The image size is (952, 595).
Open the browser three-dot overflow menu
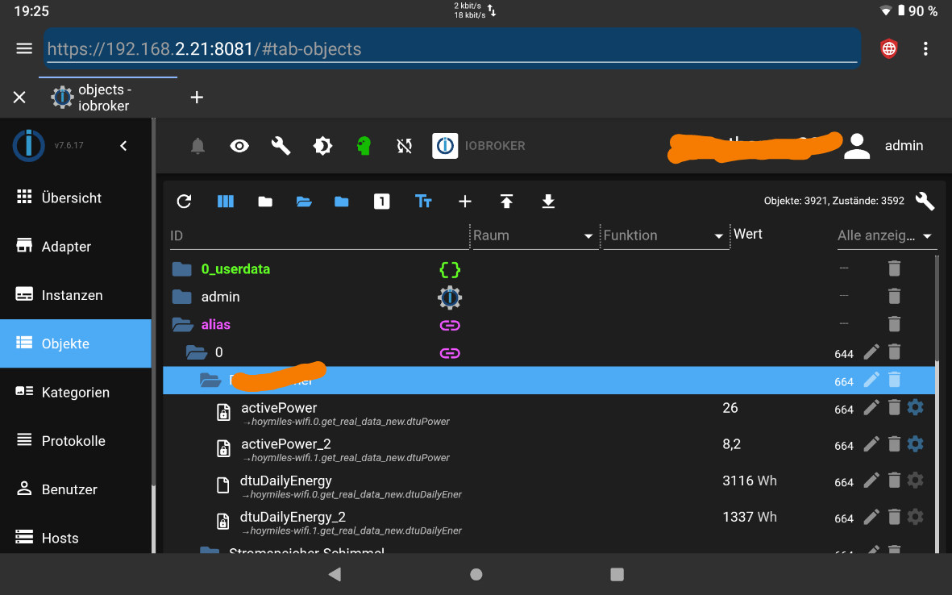click(x=925, y=48)
